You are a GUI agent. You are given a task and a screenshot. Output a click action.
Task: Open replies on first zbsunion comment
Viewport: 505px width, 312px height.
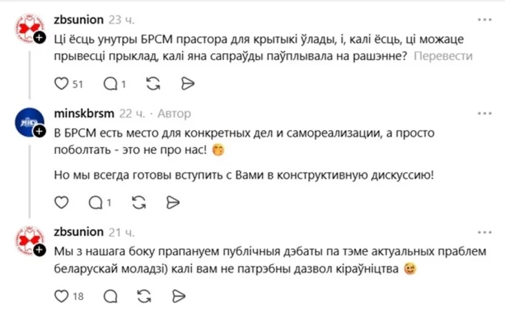click(110, 83)
